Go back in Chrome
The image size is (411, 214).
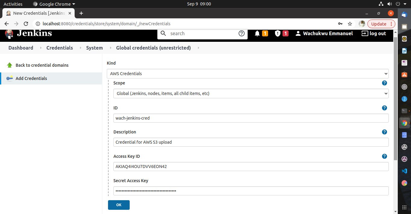pyautogui.click(x=7, y=24)
